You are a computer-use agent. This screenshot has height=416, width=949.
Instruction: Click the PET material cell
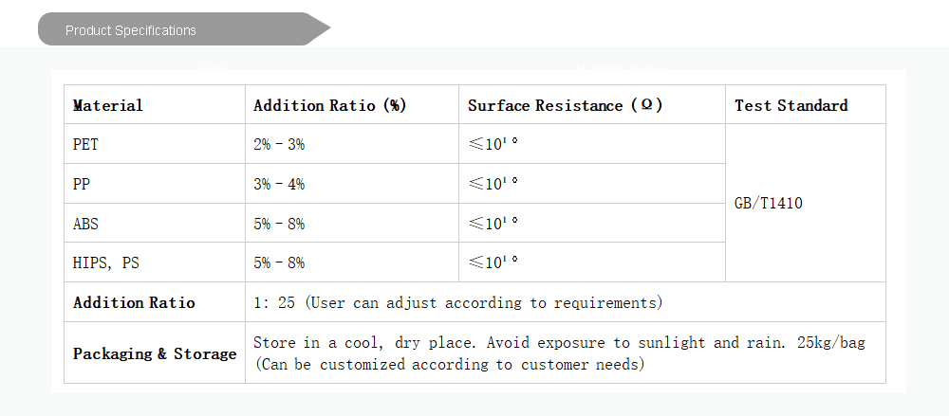point(85,145)
